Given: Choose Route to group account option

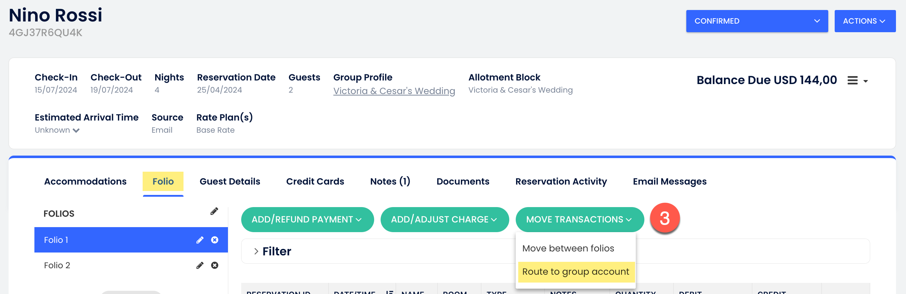Looking at the screenshot, I should pyautogui.click(x=576, y=272).
